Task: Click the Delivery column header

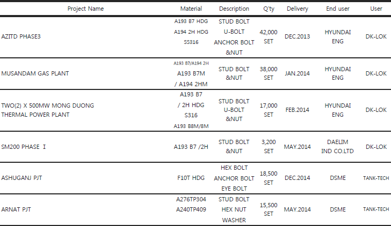Action: pyautogui.click(x=297, y=9)
